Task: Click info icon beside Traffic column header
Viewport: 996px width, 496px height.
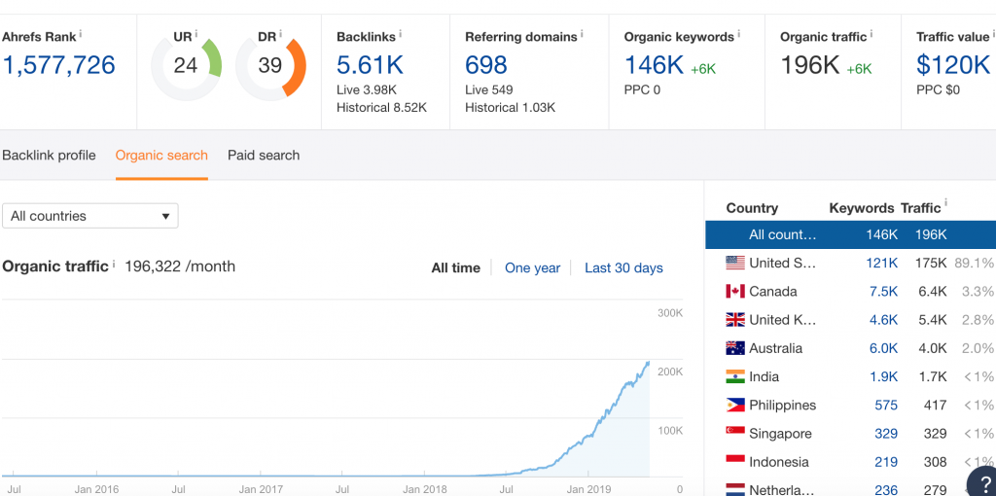Action: click(x=945, y=204)
